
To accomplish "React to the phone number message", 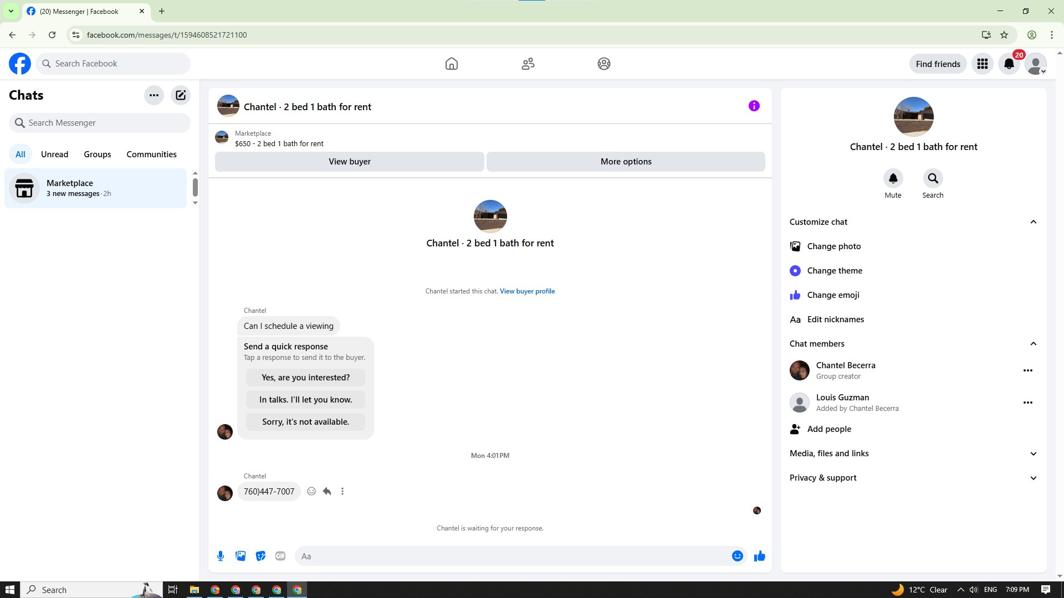I will pos(311,491).
